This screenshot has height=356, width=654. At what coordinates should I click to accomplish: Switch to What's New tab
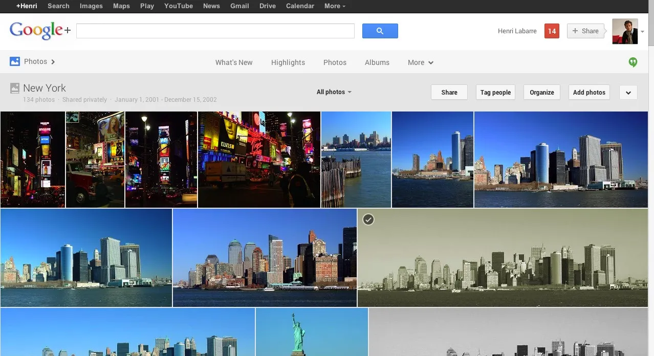tap(234, 62)
